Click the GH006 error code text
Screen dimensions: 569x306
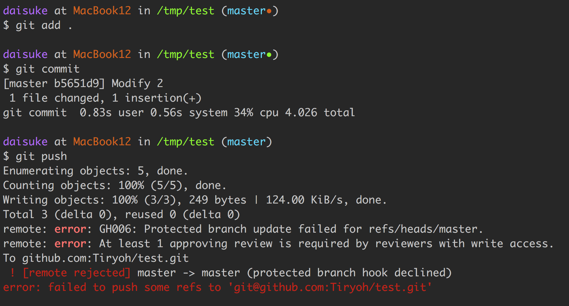pos(115,229)
